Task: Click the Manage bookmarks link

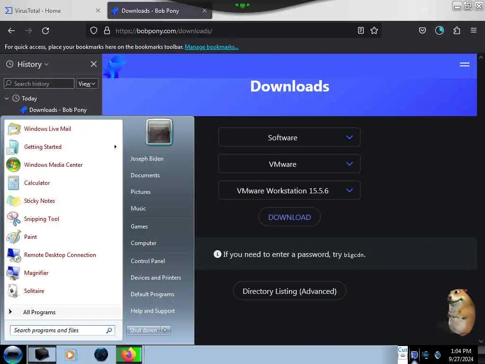Action: coord(212,47)
